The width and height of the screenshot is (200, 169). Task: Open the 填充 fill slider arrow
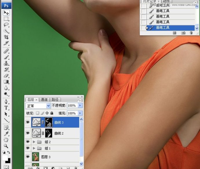[80, 113]
